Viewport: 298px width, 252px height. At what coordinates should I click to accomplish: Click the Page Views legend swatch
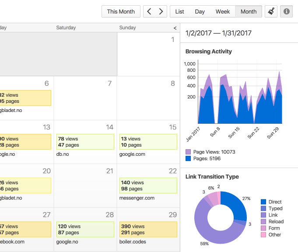(188, 152)
